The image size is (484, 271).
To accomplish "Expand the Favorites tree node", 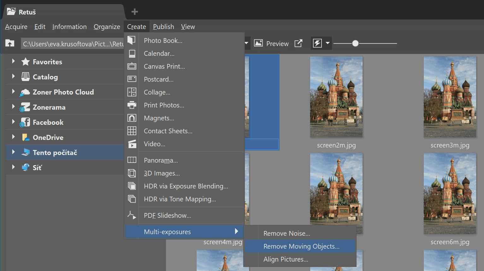I will click(x=13, y=61).
